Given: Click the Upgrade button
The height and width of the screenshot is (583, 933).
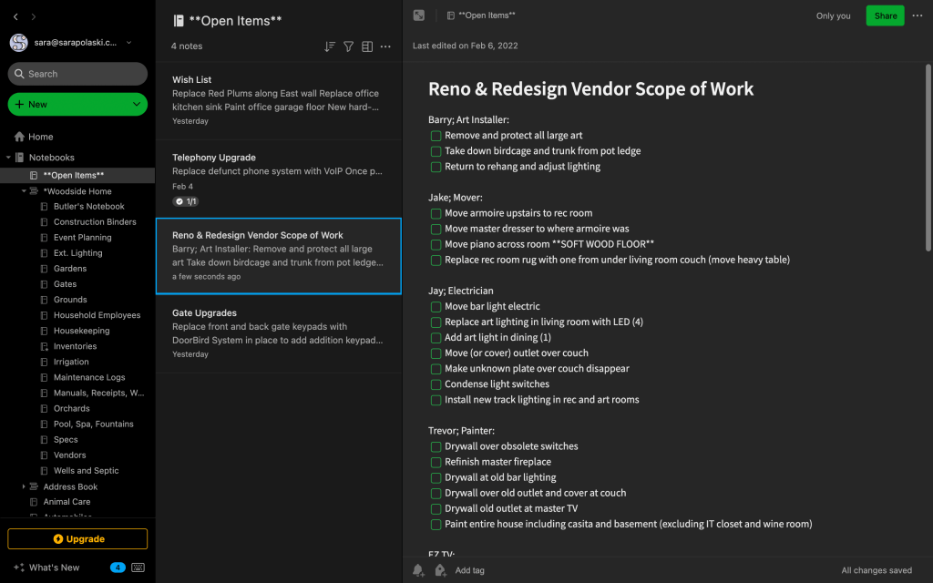Looking at the screenshot, I should [x=77, y=539].
